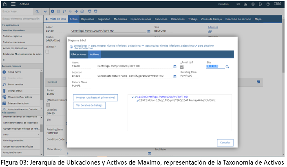Image resolution: width=287 pixels, height=167 pixels.
Task: Collapse the 11430 Centrifugal Pump tree node
Action: [132, 97]
